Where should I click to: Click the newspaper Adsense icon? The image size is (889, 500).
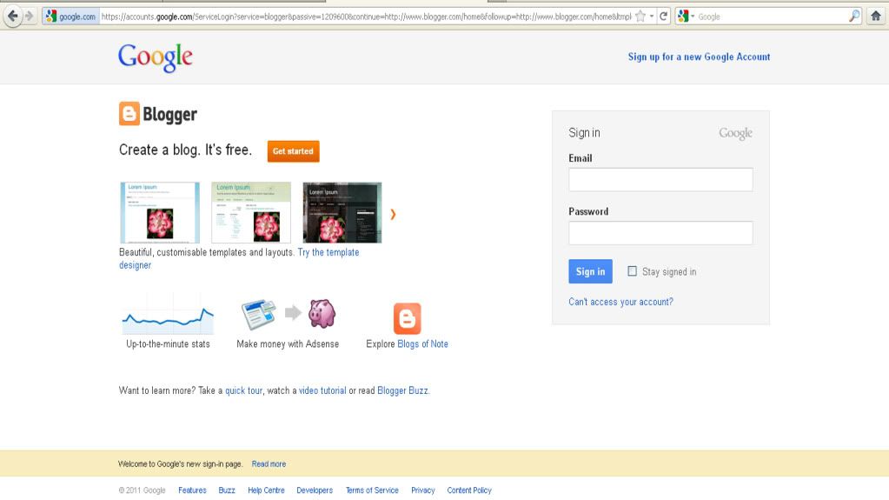tap(259, 314)
